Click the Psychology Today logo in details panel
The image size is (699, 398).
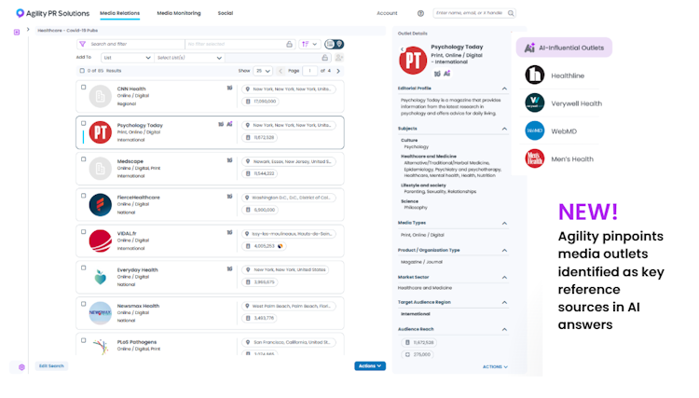tap(413, 61)
